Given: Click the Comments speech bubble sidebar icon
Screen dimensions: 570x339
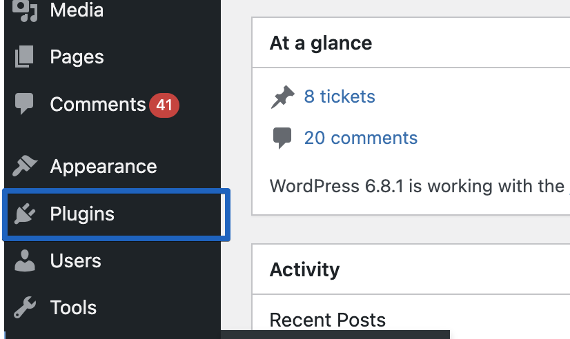Looking at the screenshot, I should tap(25, 104).
